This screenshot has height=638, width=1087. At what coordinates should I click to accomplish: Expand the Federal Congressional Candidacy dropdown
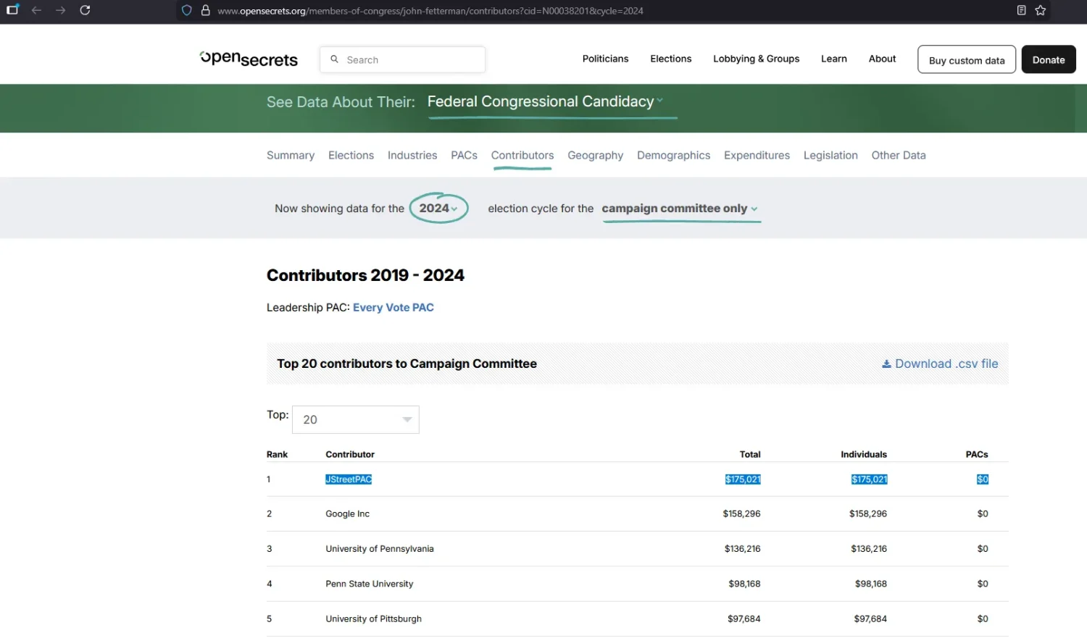tap(545, 102)
